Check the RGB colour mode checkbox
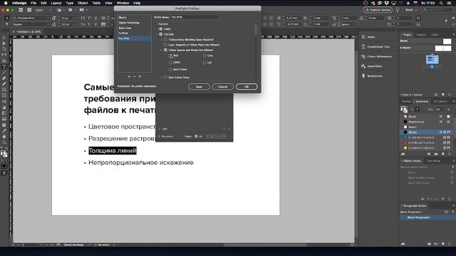Screen dimensions: 456x256 coord(170,55)
